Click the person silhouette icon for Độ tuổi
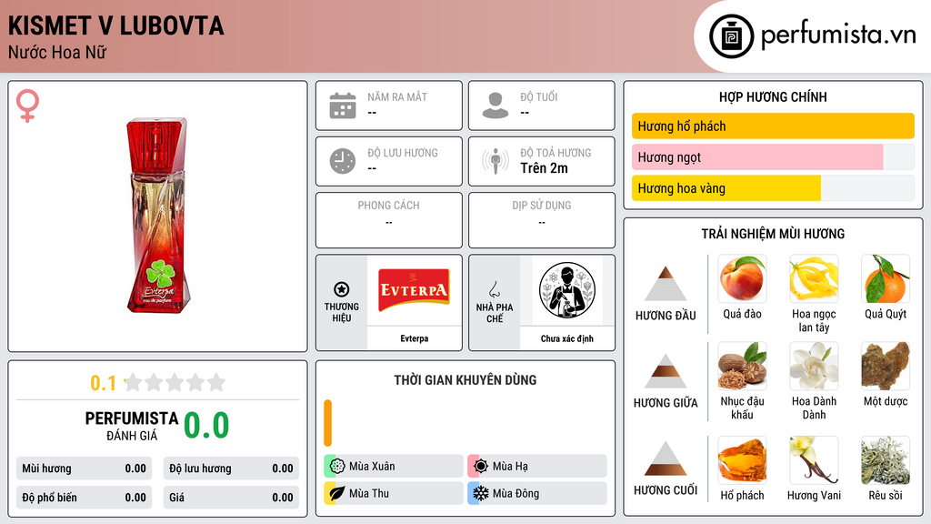Viewport: 931px width, 524px height. click(496, 106)
